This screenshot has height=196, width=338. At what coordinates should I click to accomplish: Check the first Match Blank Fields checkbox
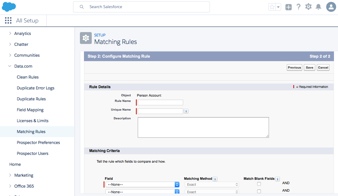[x=259, y=184]
